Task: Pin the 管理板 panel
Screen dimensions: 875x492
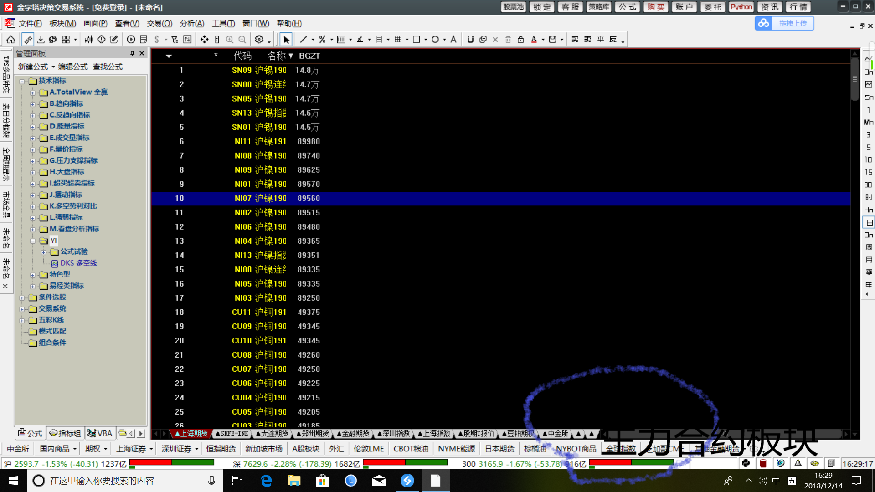Action: click(x=132, y=53)
